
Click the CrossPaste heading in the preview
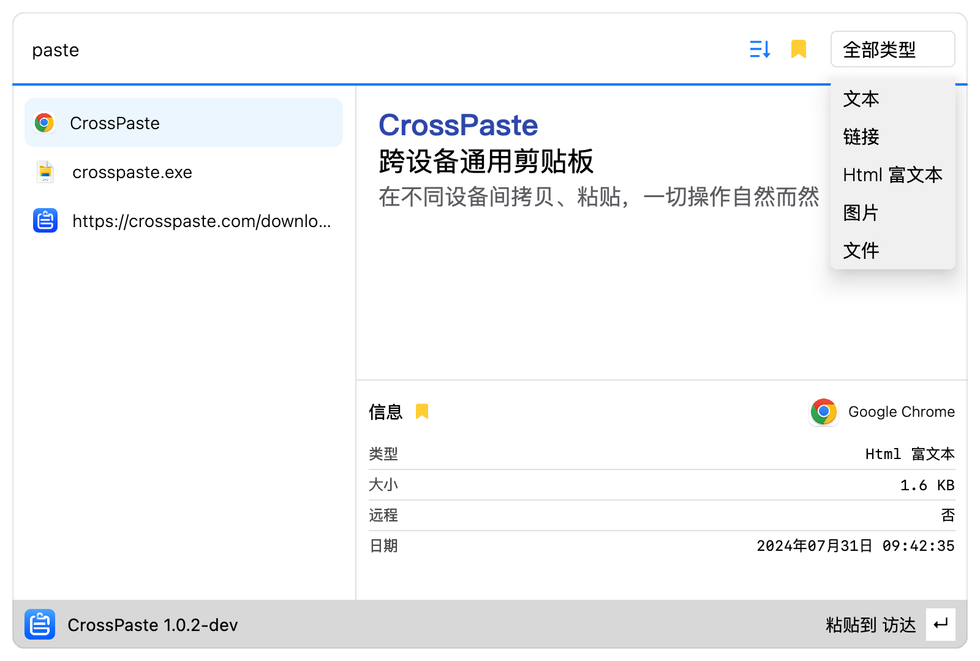point(458,125)
